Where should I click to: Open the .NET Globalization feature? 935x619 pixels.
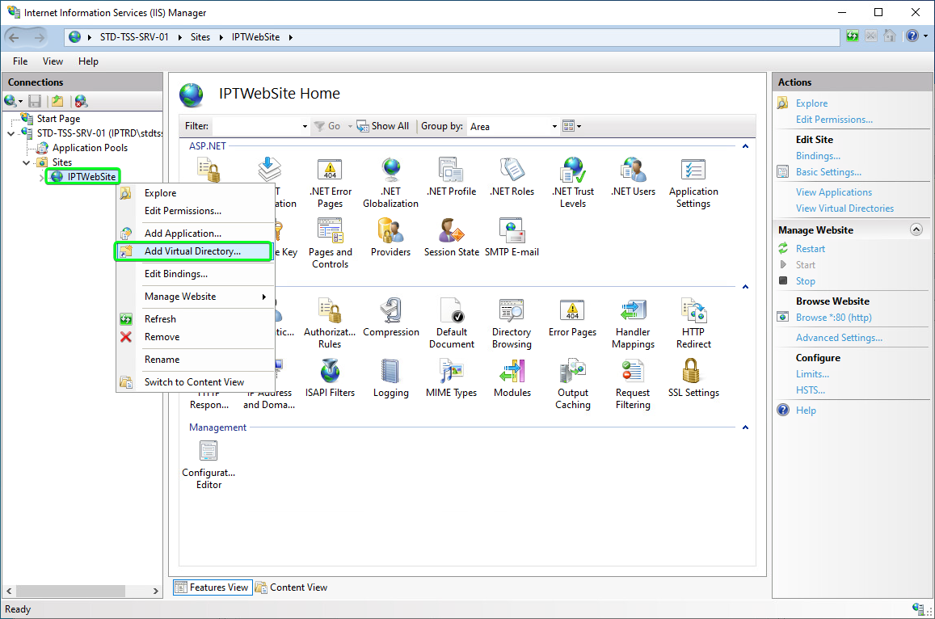click(x=390, y=183)
